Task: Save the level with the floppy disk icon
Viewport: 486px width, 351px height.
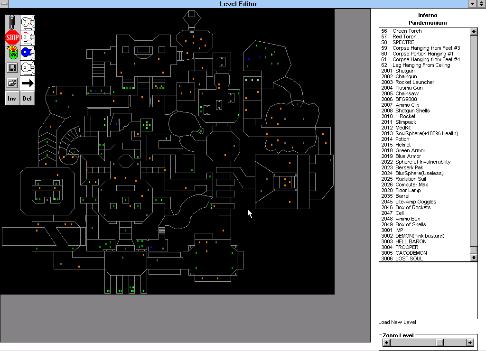Action: click(x=12, y=68)
